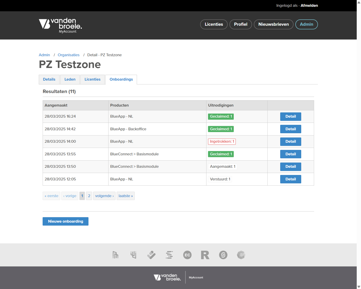
Task: View Detail of the 14:00 Ingetrokken onboarding
Action: point(290,141)
